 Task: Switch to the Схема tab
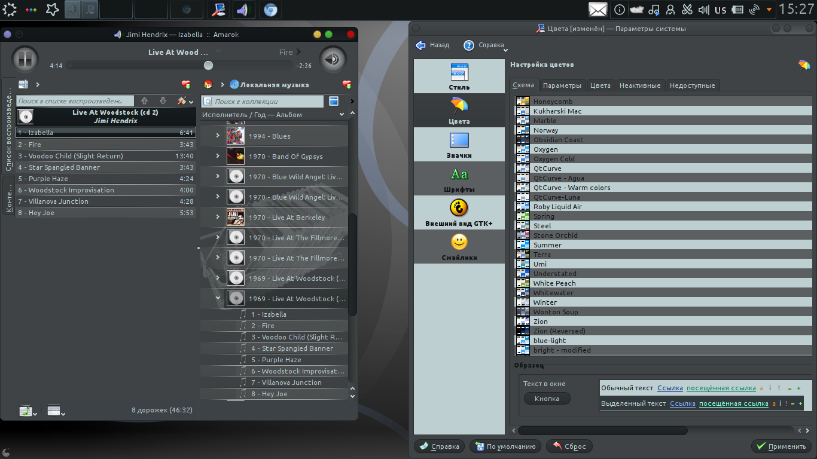(x=523, y=85)
